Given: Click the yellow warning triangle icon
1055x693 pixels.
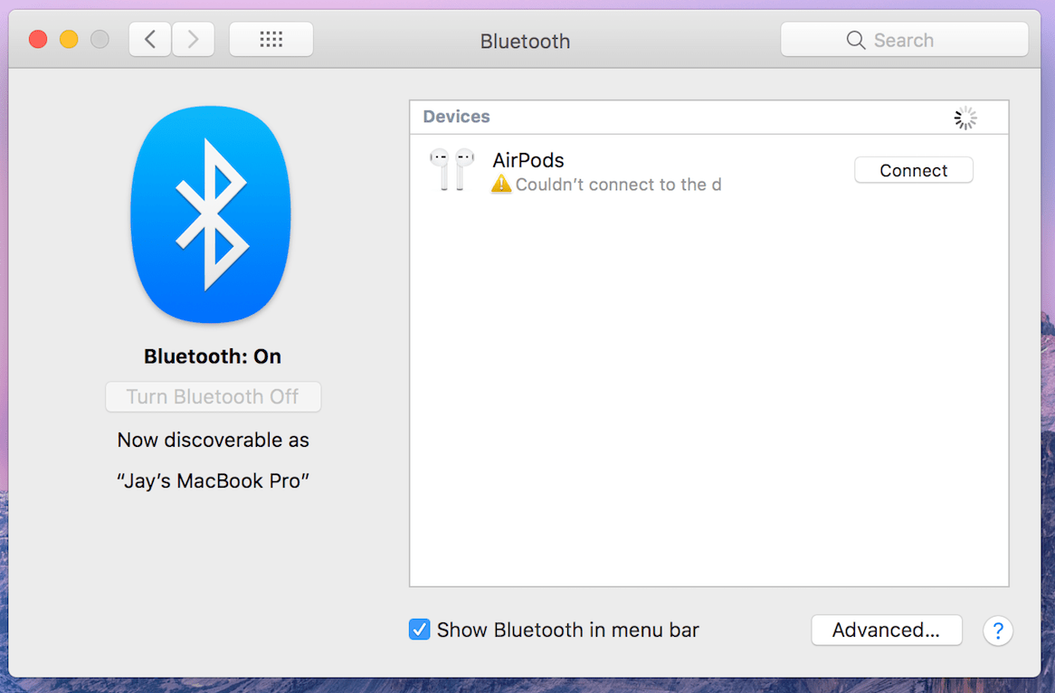Looking at the screenshot, I should (x=501, y=184).
